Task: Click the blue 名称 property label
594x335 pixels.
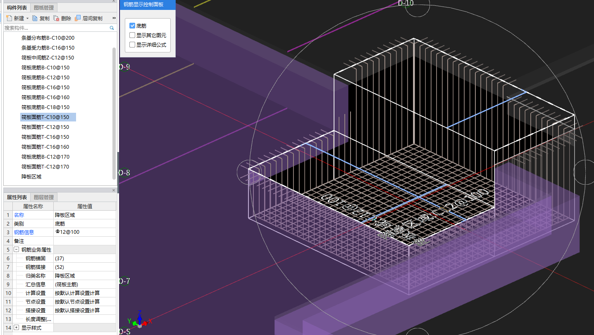Action: click(19, 215)
